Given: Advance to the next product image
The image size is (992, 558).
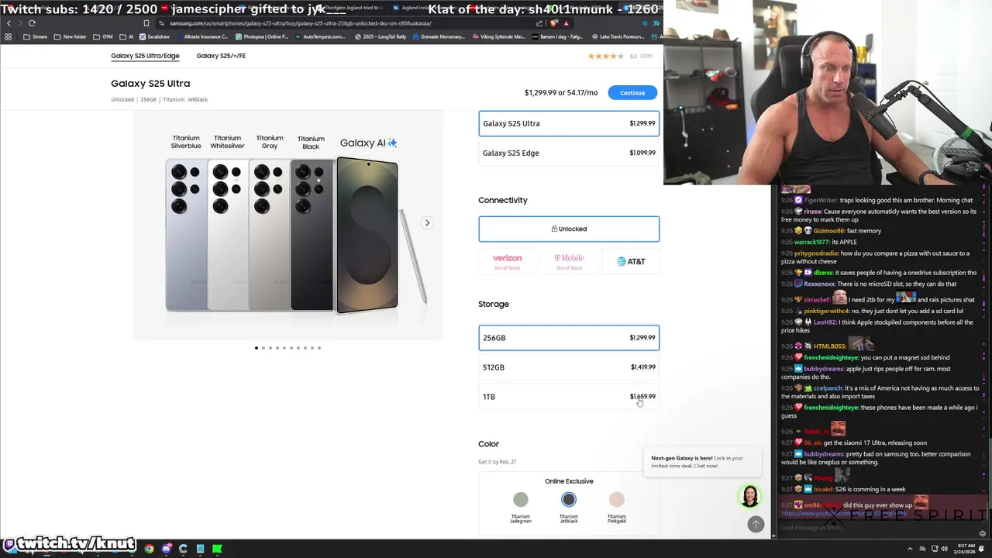Looking at the screenshot, I should point(427,222).
